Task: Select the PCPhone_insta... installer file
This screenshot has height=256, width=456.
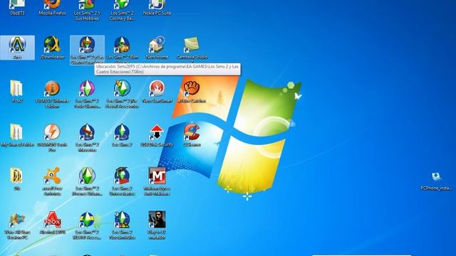Action: pos(436,181)
